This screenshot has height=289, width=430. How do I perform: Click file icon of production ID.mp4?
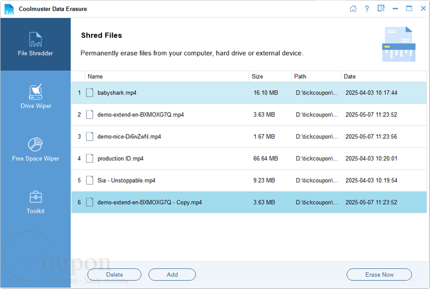[x=89, y=158]
